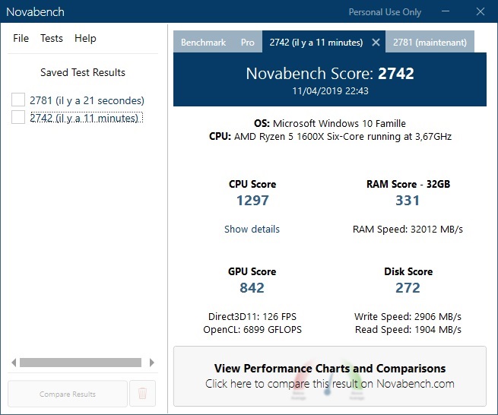Screen dimensions: 498x415
Task: Open the File menu
Action: click(21, 39)
